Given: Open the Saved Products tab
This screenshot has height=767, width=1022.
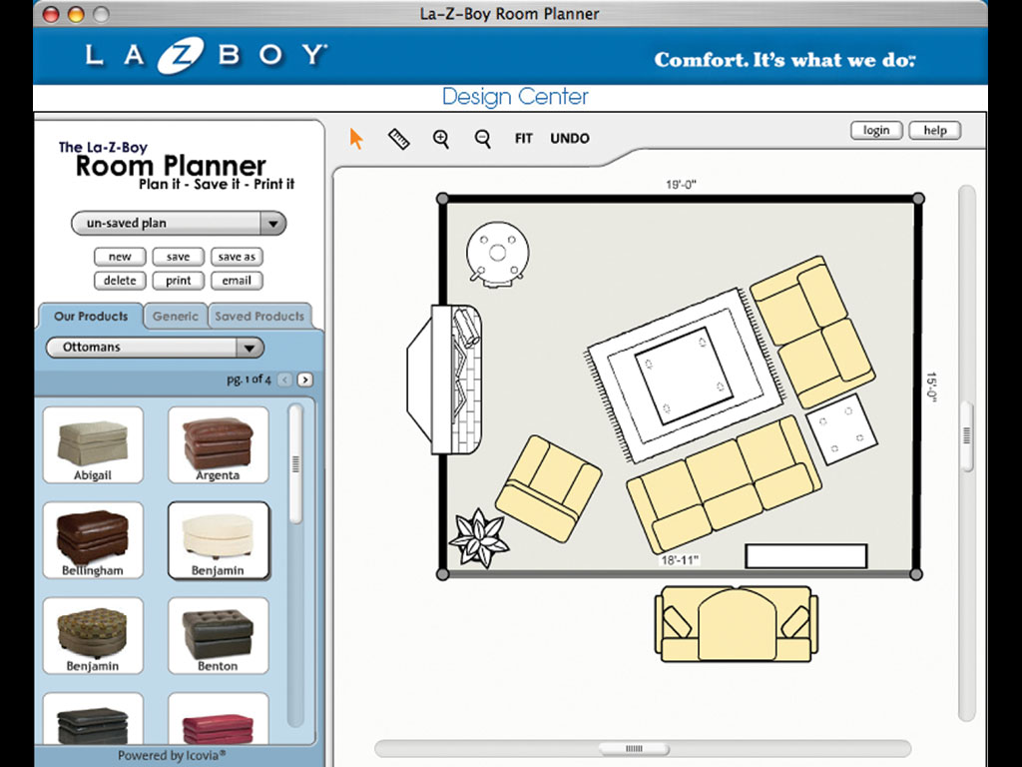Looking at the screenshot, I should [259, 317].
